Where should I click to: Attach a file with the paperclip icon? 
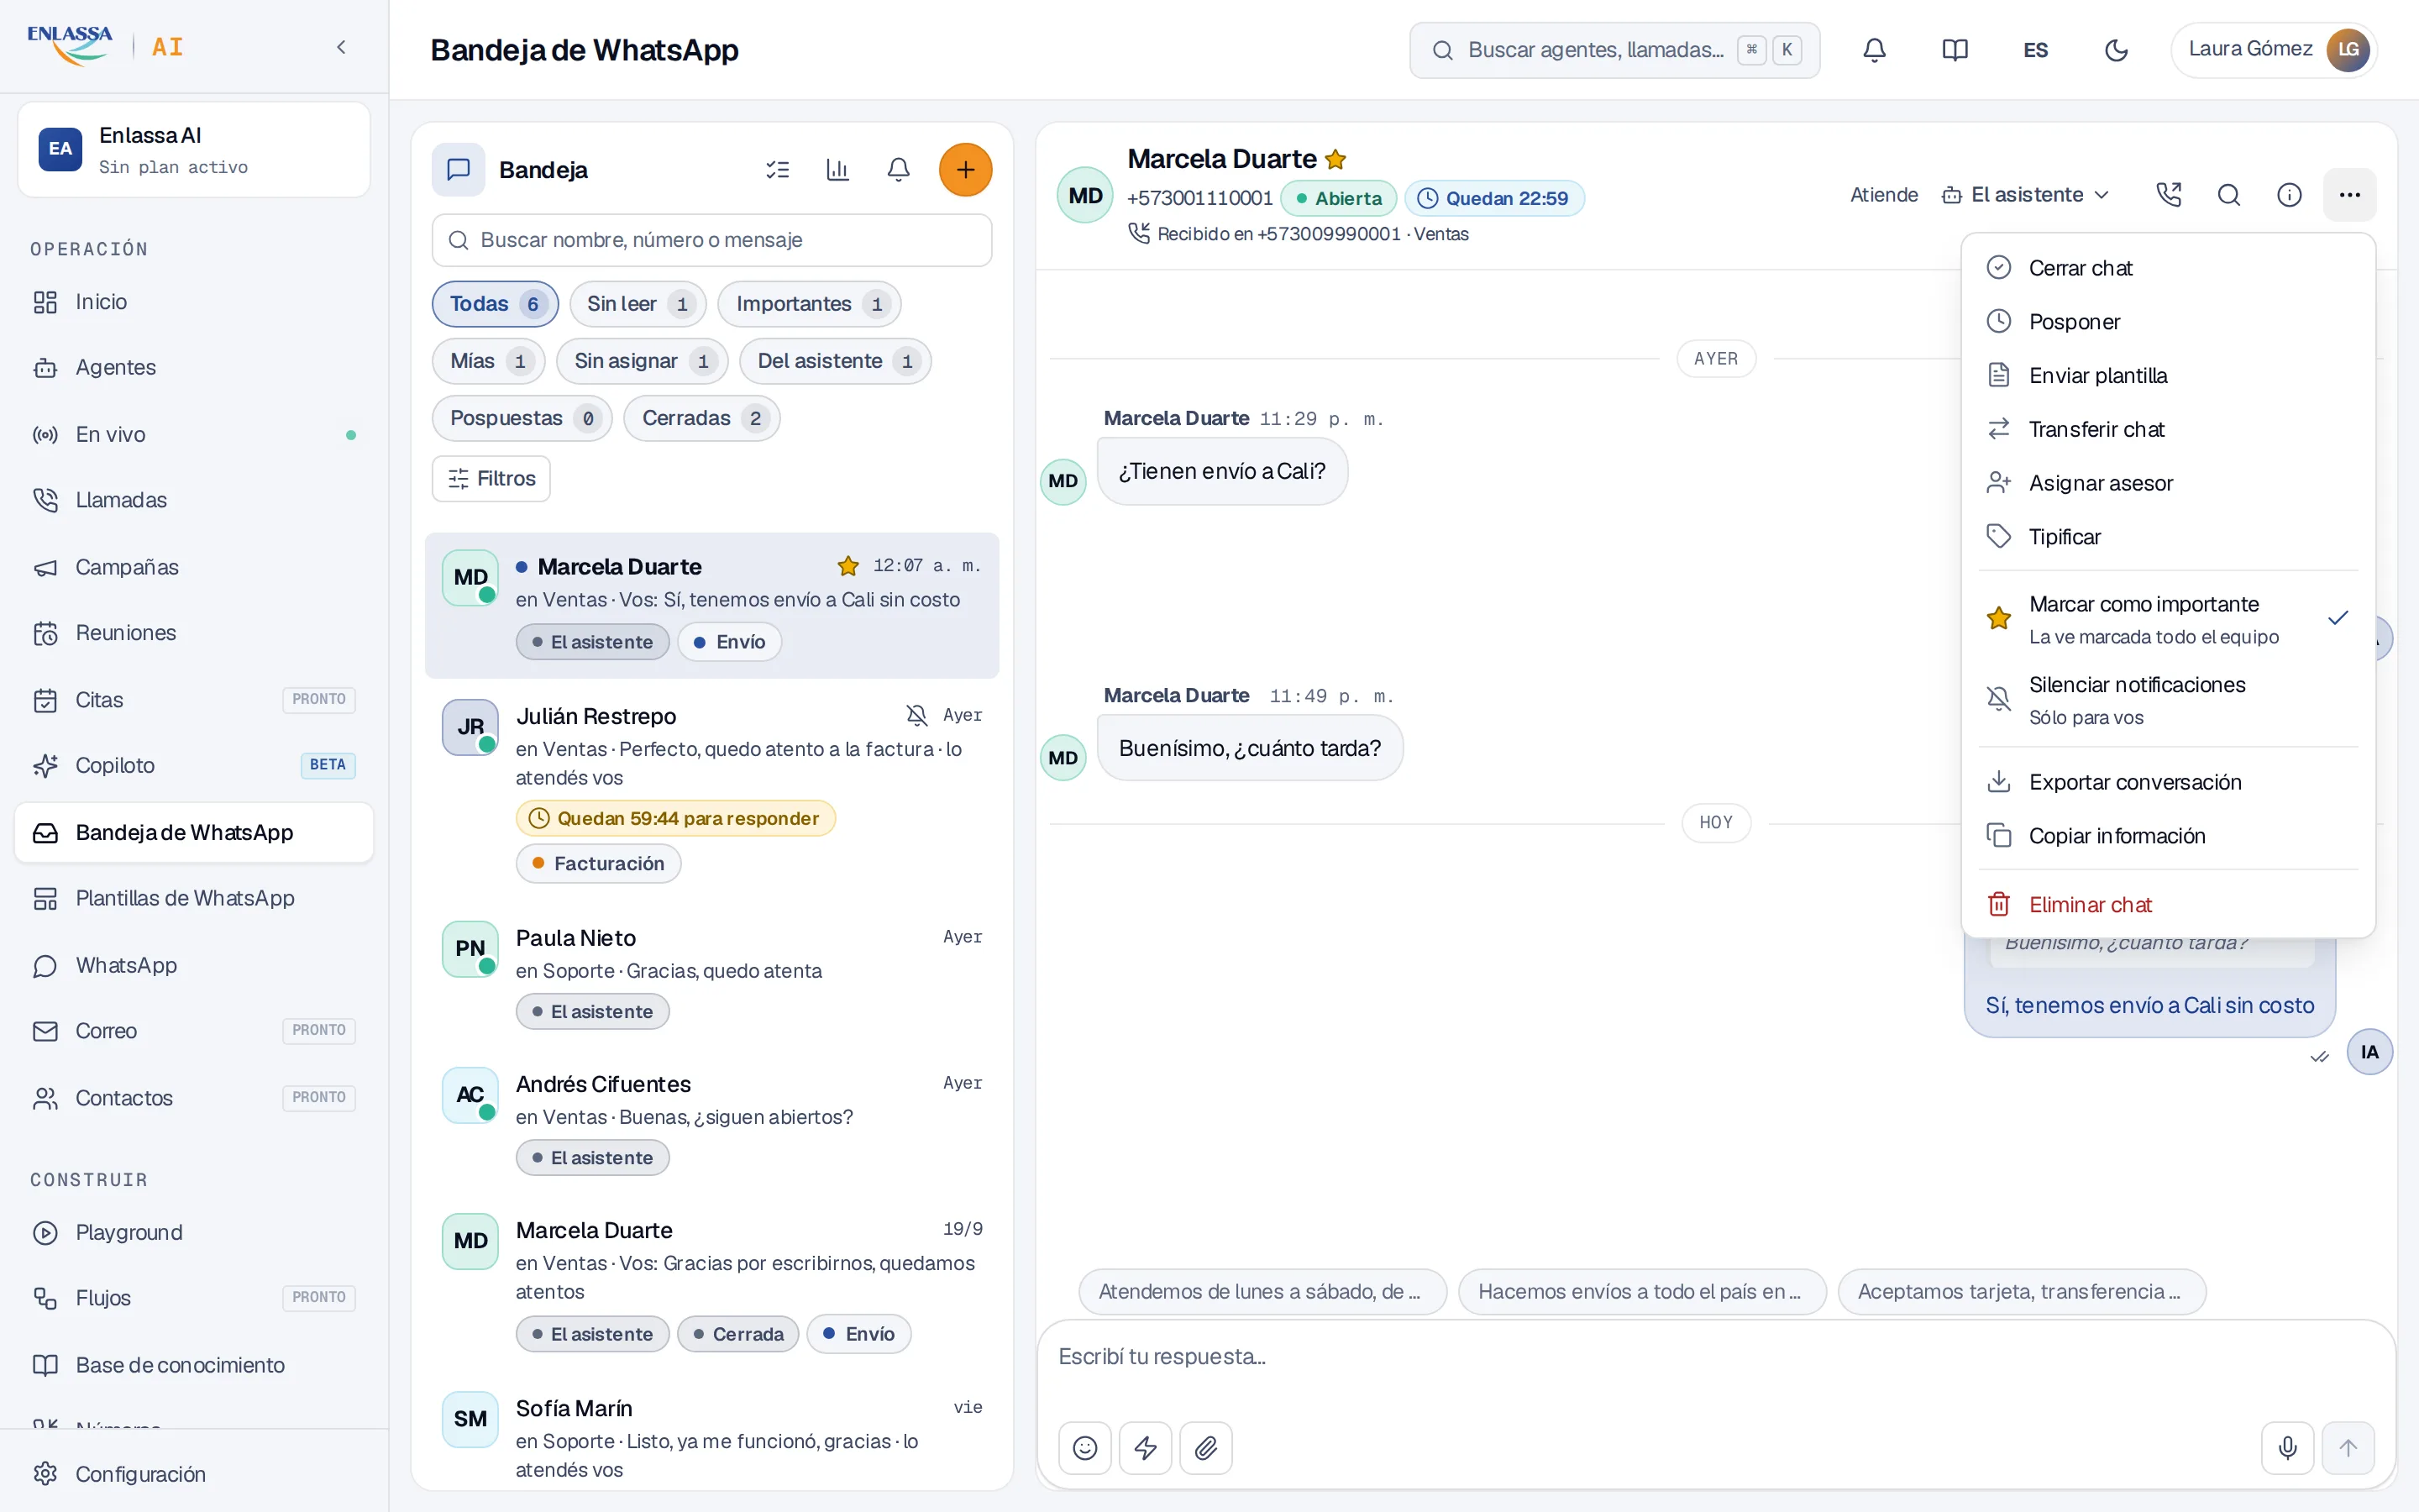[x=1205, y=1447]
